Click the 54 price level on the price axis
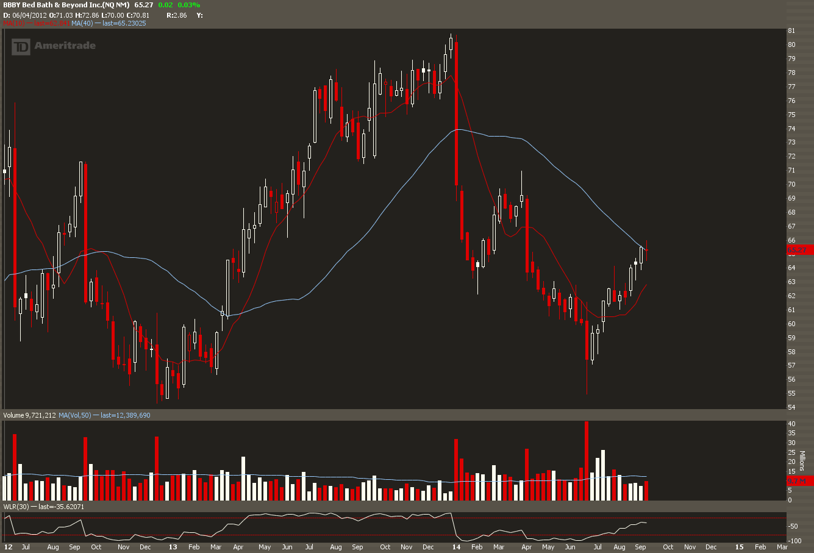Image resolution: width=814 pixels, height=553 pixels. pyautogui.click(x=791, y=407)
